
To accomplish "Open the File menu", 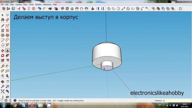I will coord(2,4).
